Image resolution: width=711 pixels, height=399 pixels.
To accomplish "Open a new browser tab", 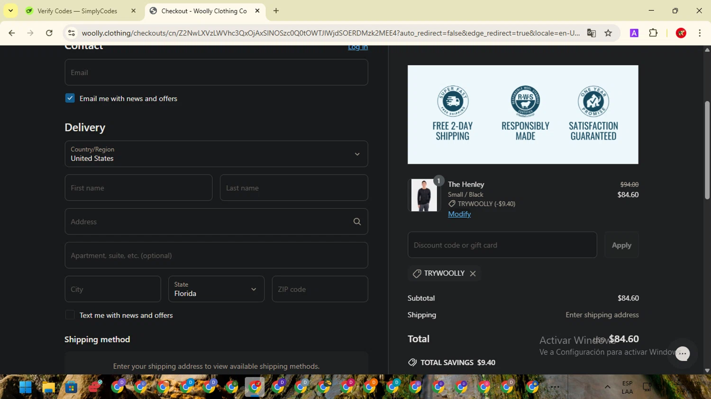I will [276, 10].
